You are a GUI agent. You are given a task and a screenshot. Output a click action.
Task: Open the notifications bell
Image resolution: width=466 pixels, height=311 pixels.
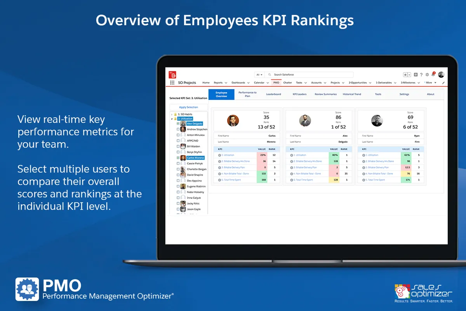pos(433,74)
